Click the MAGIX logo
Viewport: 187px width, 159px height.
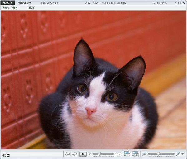[x=7, y=3]
